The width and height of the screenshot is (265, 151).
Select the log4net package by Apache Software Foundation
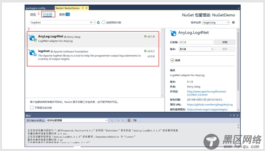click(93, 55)
